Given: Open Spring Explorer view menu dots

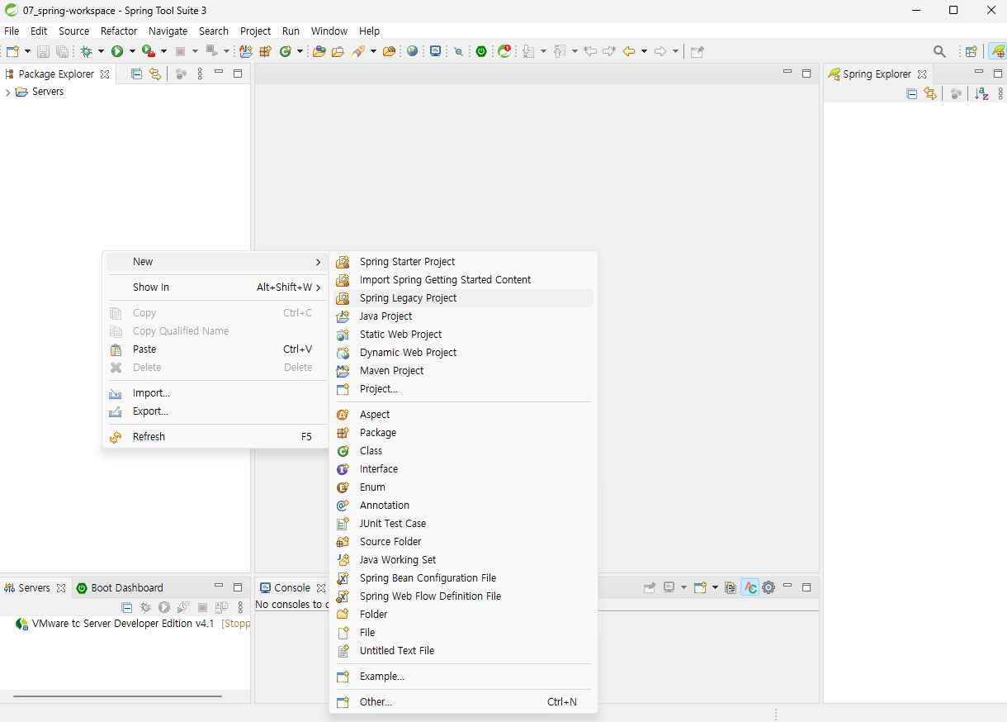Looking at the screenshot, I should (1000, 93).
